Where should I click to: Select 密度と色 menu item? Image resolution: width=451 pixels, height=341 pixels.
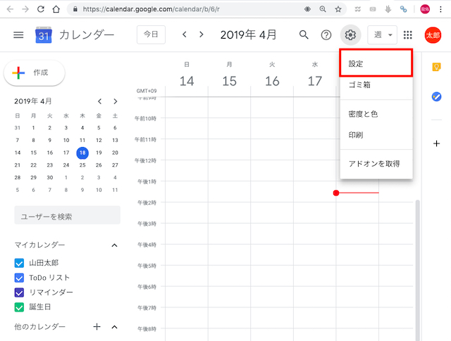[x=376, y=114]
